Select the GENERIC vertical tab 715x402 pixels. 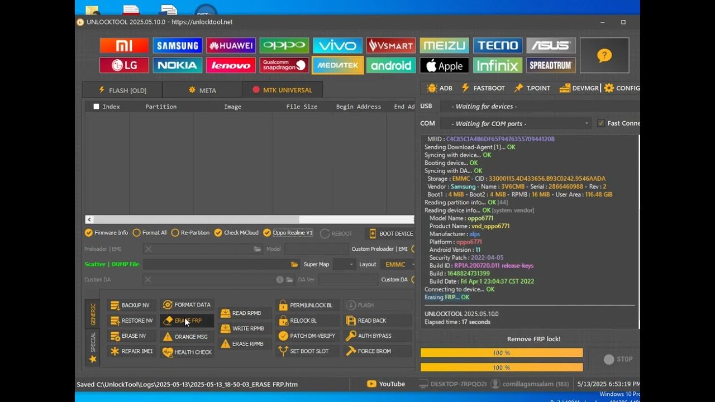coord(93,314)
